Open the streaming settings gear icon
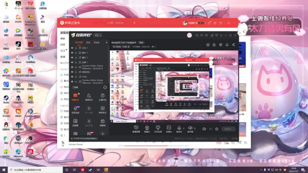Screen dimensions: 308x173 (217, 129)
